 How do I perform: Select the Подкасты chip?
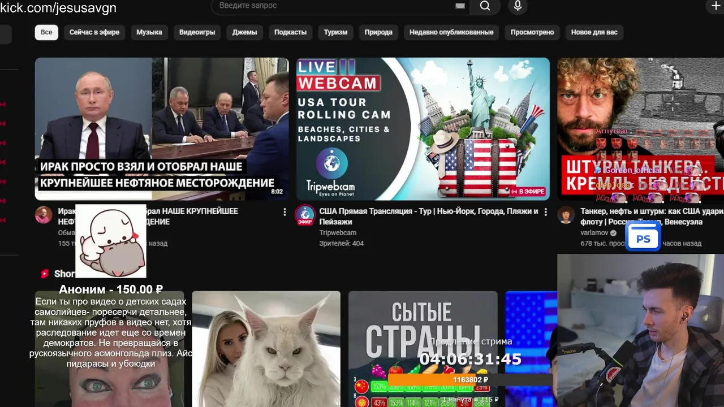click(290, 32)
